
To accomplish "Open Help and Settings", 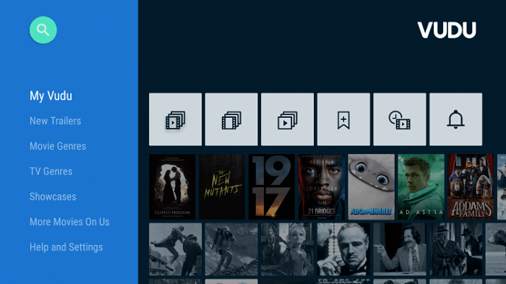I will point(67,247).
